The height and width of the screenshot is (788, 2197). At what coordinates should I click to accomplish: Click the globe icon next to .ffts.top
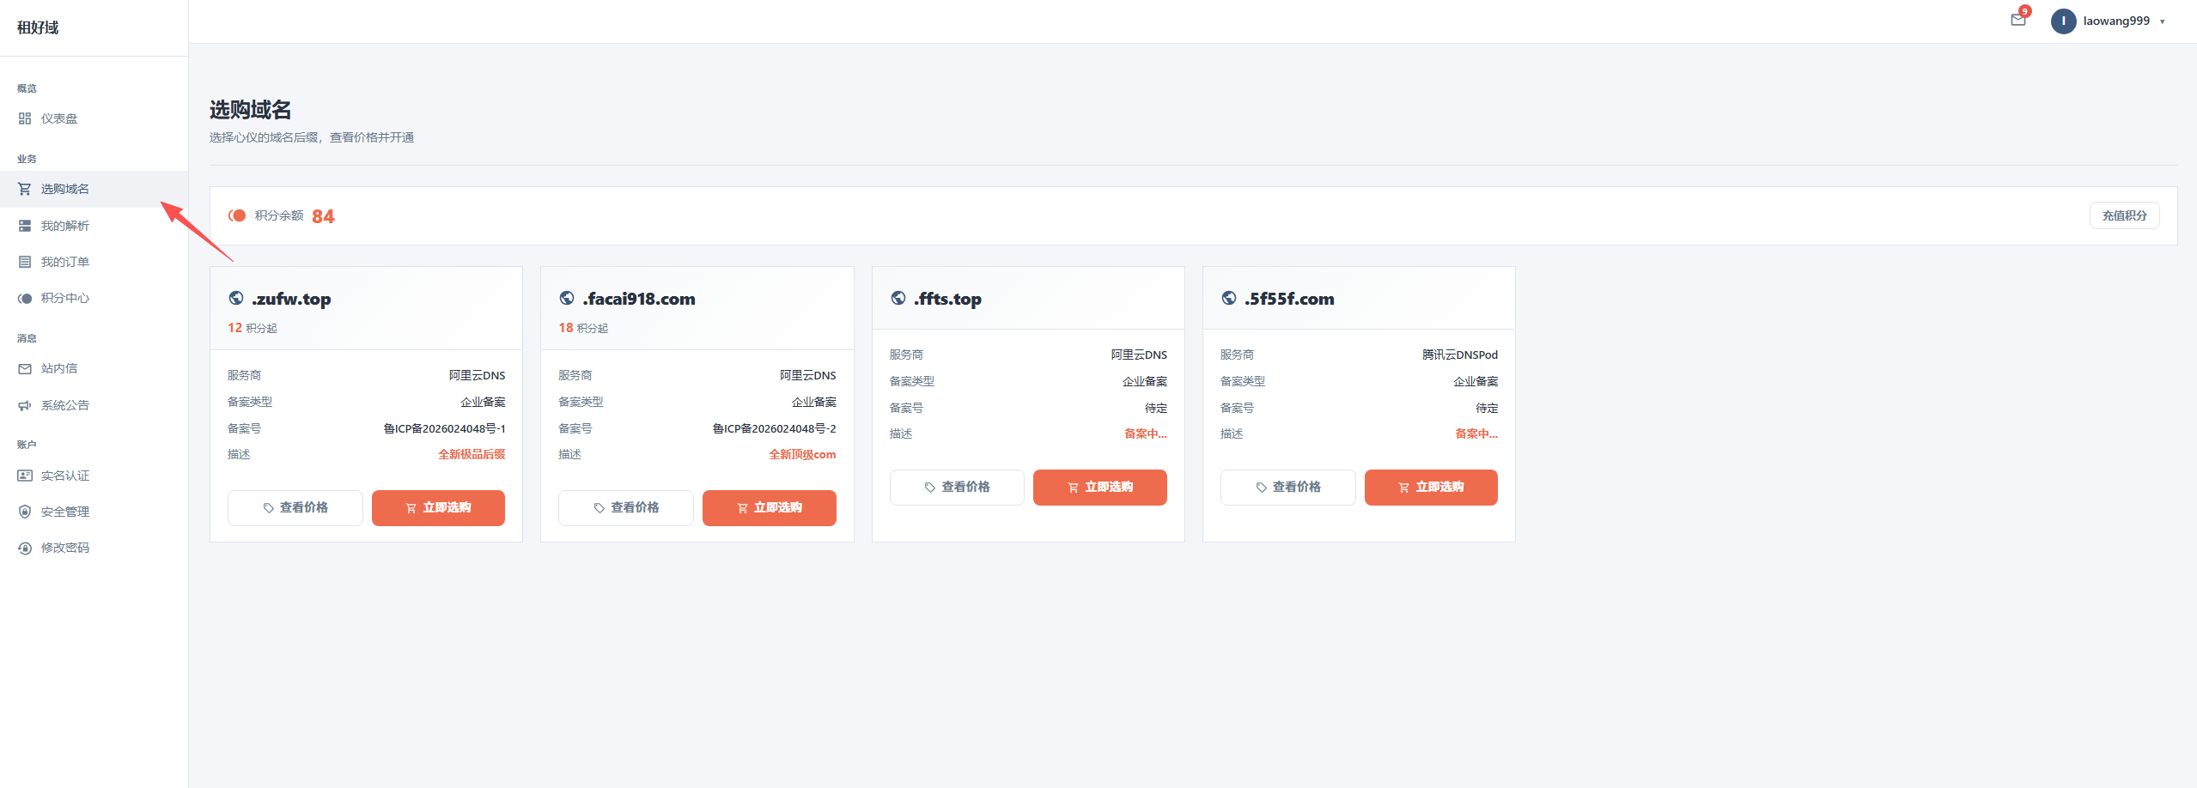click(x=898, y=298)
